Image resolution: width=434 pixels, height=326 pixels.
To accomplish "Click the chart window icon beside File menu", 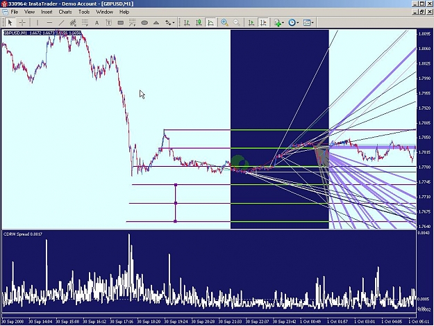I will pyautogui.click(x=5, y=12).
